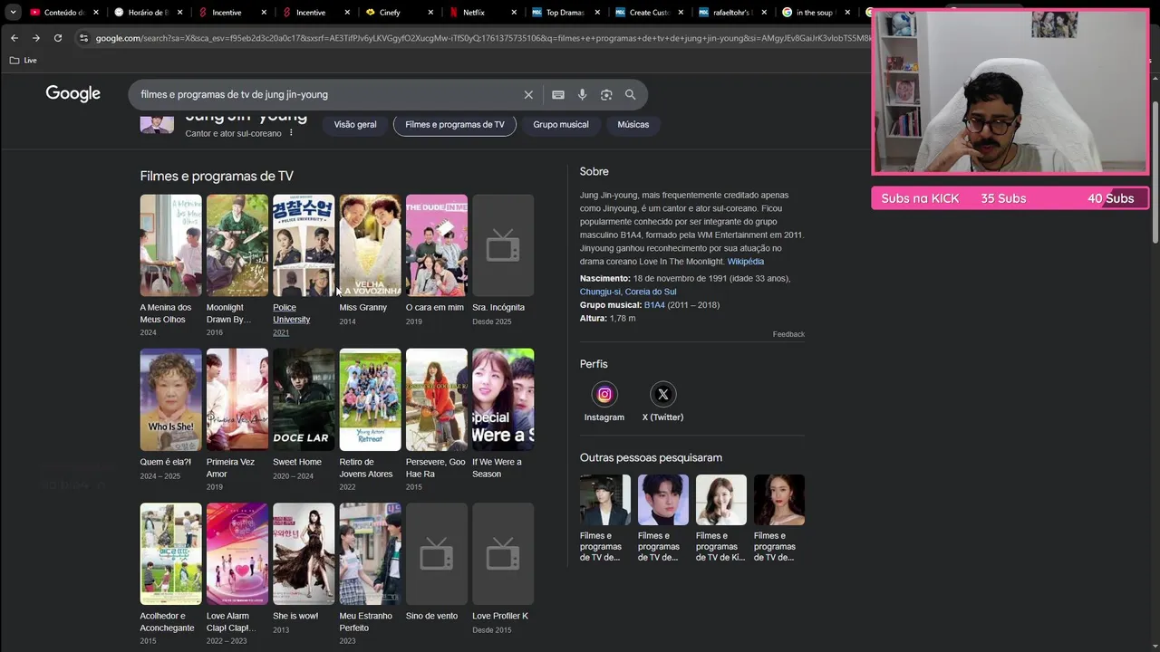Screen dimensions: 1160x652
Task: Open first Outras pessoas pesquisaram person thumbnail
Action: coord(605,500)
